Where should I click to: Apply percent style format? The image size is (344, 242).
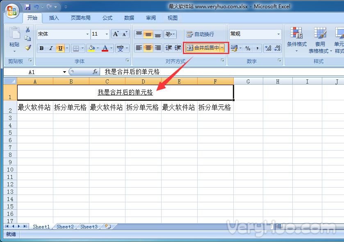(248, 48)
